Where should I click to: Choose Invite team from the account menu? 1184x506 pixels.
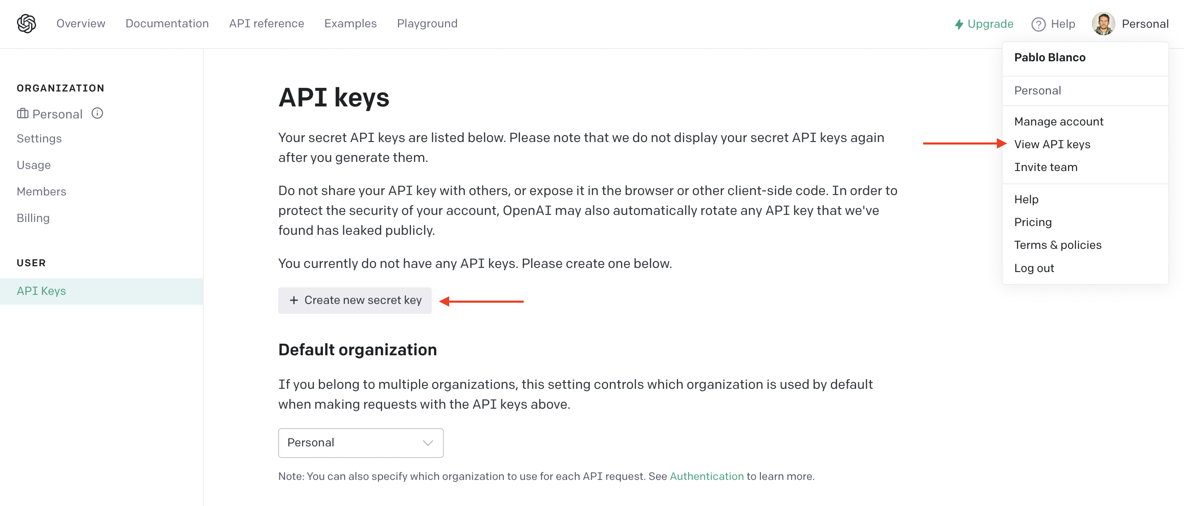click(1045, 167)
